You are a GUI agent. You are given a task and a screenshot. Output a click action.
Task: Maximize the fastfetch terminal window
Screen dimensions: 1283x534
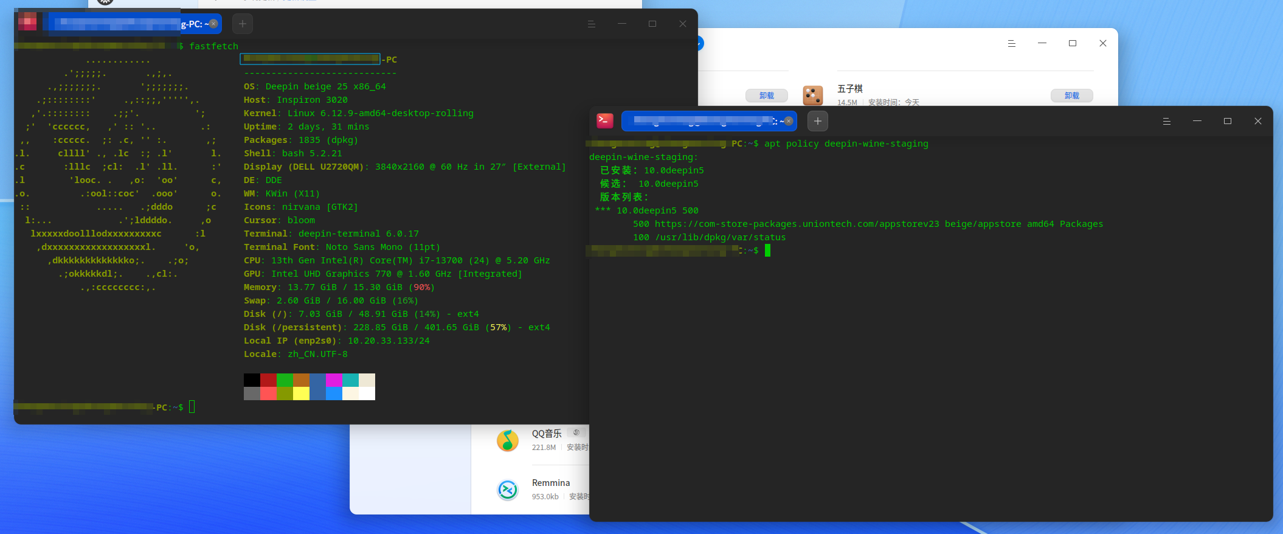click(652, 24)
